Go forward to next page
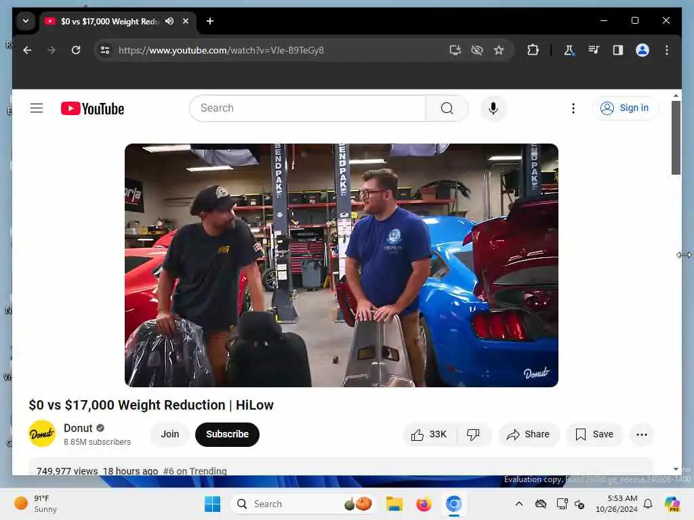Screen dimensions: 694x520 (x=52, y=50)
